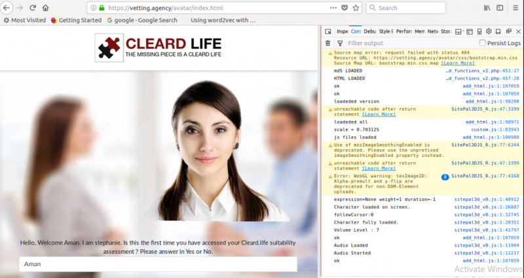Open sitepal3d_v0.js:1:11904 source link
The image size is (524, 278).
[487, 245]
